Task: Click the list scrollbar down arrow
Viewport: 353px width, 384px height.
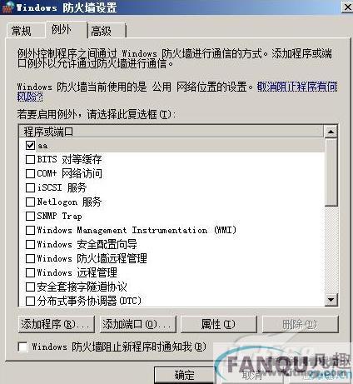Action: click(331, 300)
